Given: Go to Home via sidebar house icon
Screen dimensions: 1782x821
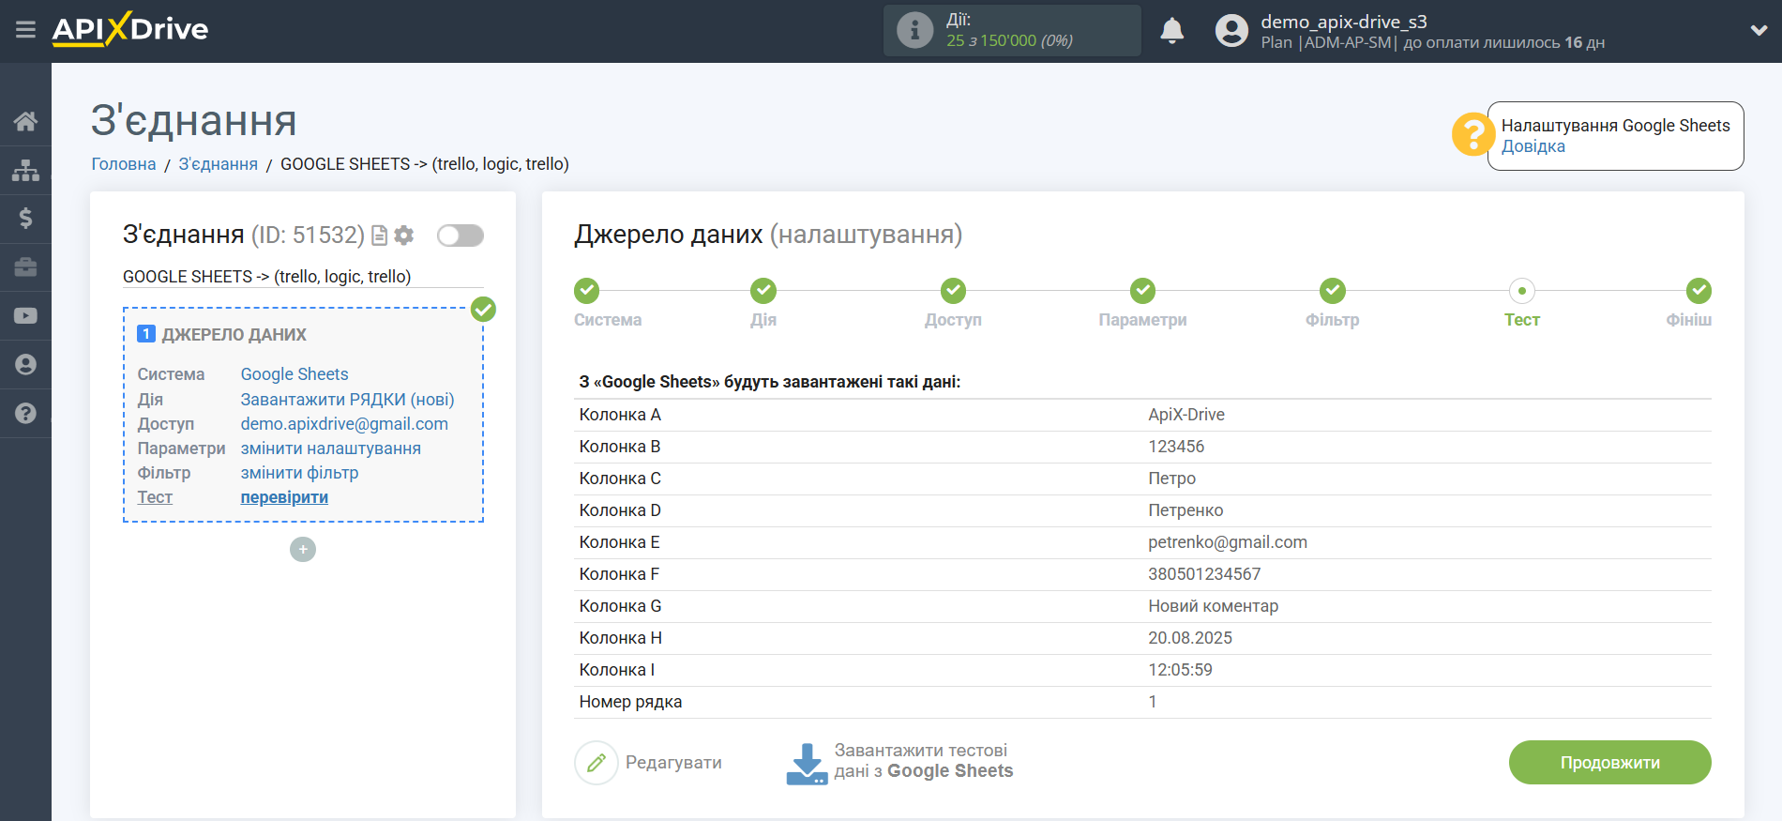Looking at the screenshot, I should coord(25,121).
